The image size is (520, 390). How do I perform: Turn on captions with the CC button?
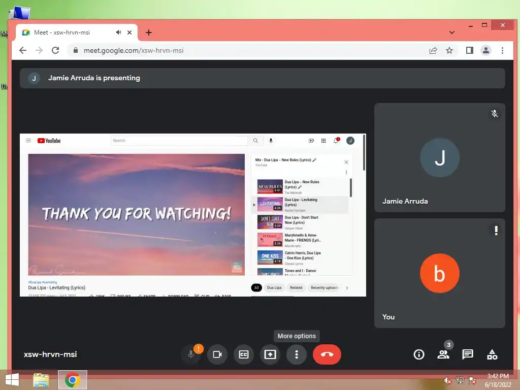click(x=244, y=354)
